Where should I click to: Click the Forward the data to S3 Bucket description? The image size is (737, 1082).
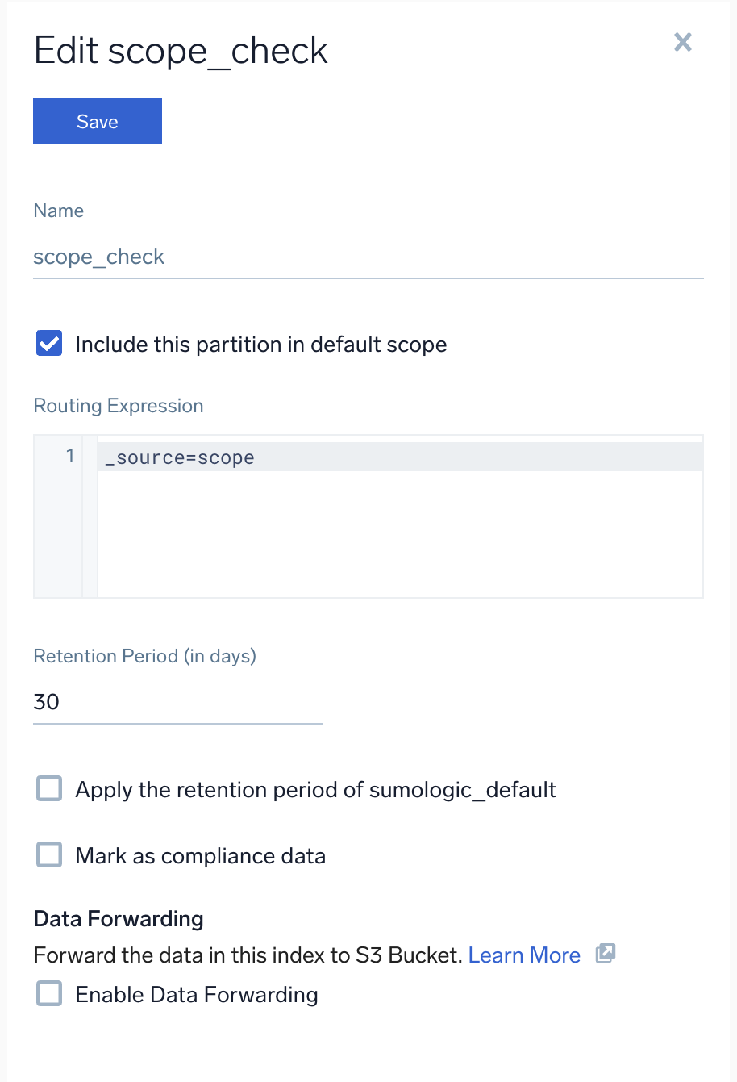point(248,955)
